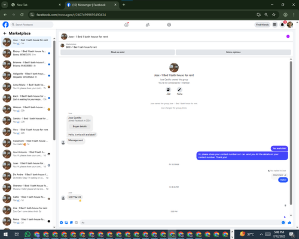Screen dimensions: 299x239
Task: Open the Facebook menu grid icon
Action: pyautogui.click(x=275, y=24)
